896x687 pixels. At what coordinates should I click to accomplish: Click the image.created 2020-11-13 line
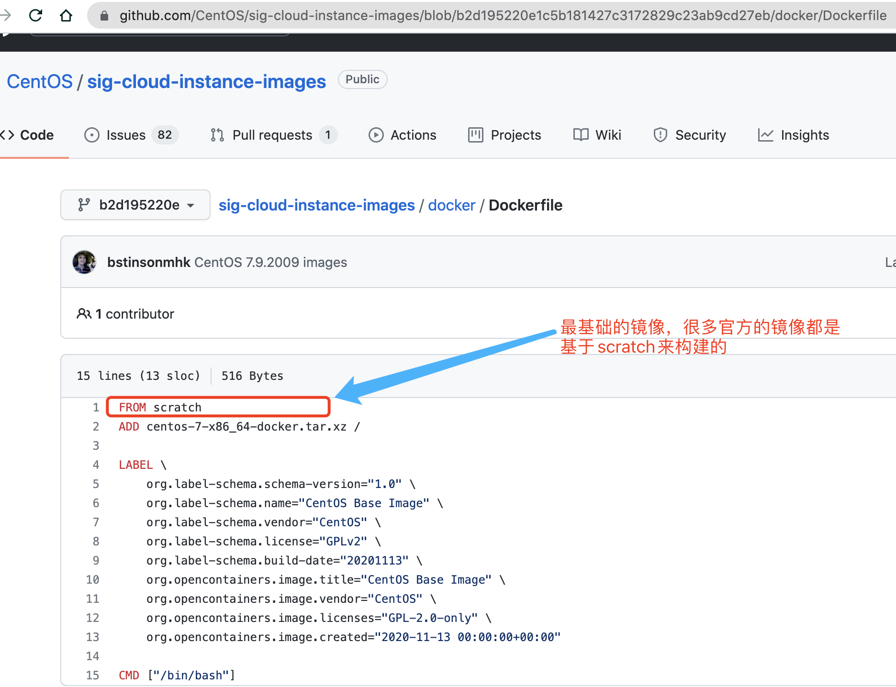pyautogui.click(x=354, y=637)
